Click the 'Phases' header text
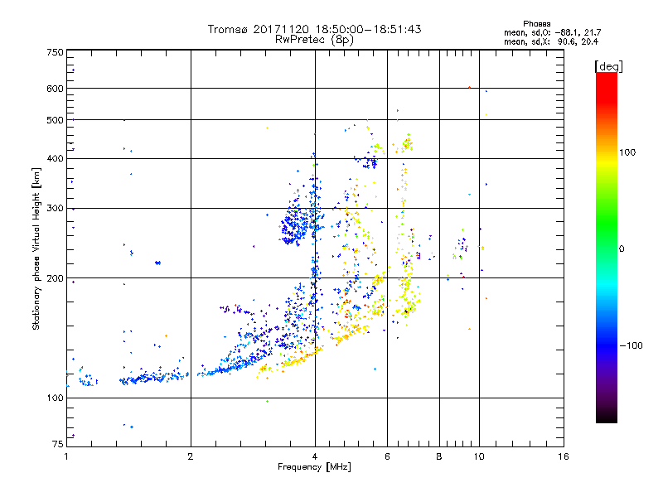 click(x=536, y=24)
